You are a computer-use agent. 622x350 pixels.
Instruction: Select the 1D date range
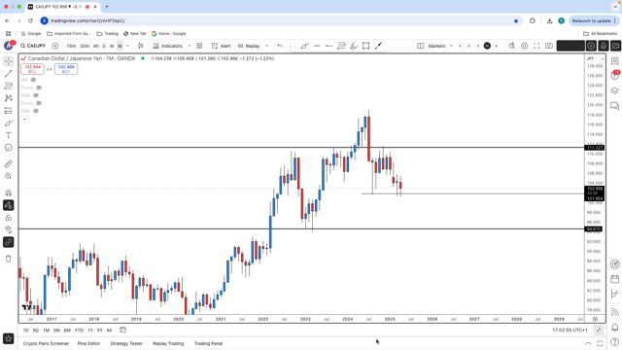click(x=25, y=331)
